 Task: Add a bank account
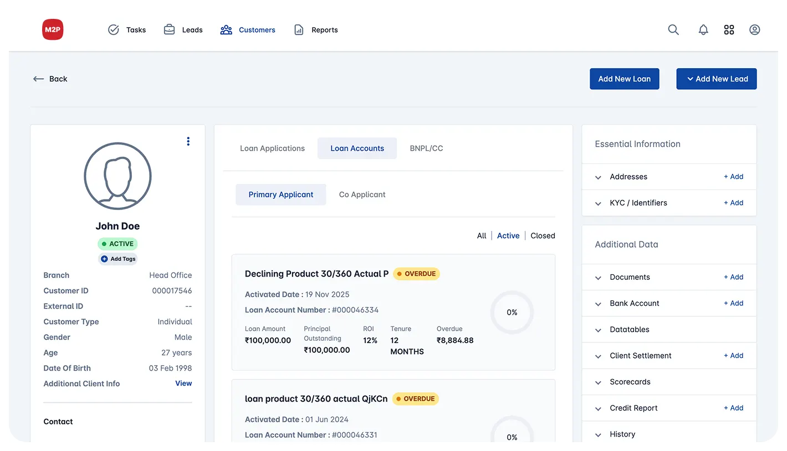(733, 303)
